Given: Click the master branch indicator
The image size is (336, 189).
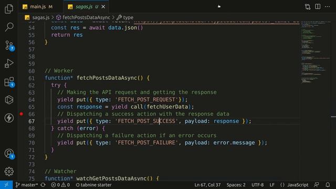Looking at the screenshot, I should coord(27,185).
